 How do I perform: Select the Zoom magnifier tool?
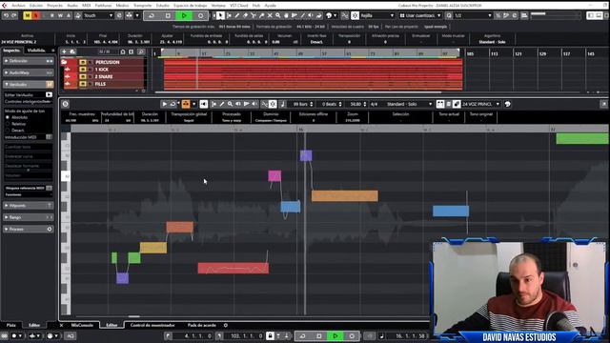pos(277,15)
